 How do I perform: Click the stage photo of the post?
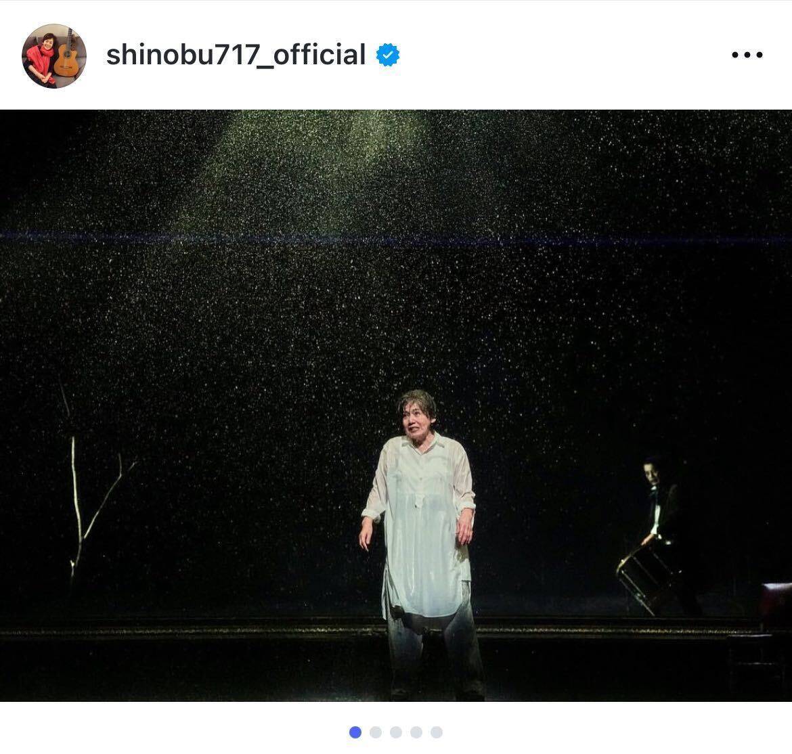click(396, 405)
